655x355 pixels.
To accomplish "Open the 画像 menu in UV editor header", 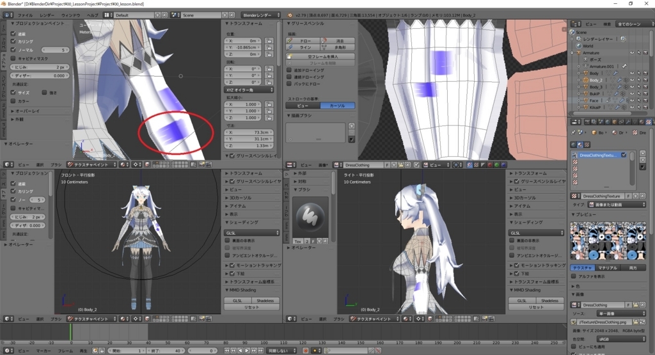I will coord(323,165).
